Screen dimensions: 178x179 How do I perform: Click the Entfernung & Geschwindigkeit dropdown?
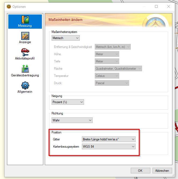click(113, 47)
